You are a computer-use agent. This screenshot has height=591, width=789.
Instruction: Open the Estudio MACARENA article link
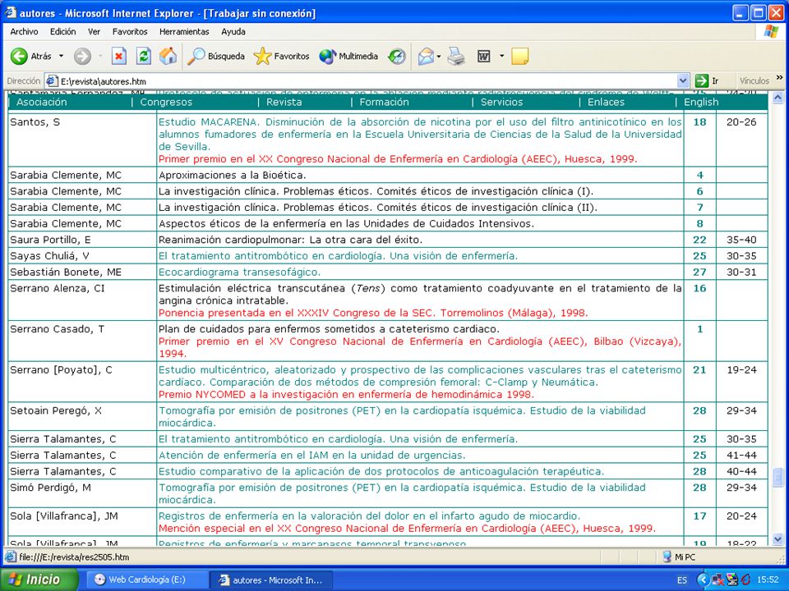click(420, 134)
